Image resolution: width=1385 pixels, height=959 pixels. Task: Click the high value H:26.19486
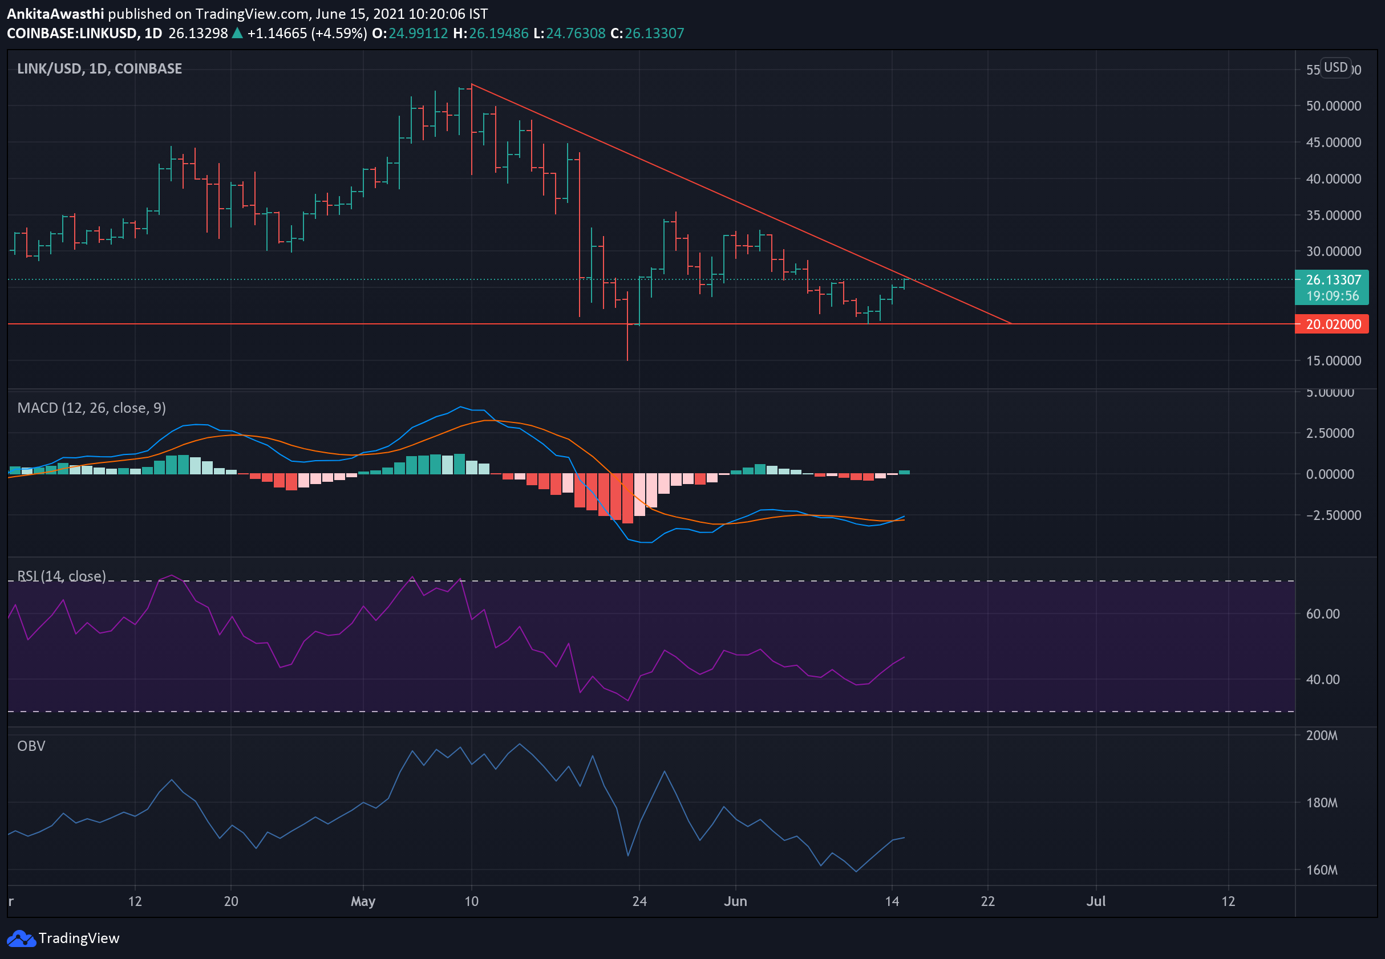coord(491,33)
